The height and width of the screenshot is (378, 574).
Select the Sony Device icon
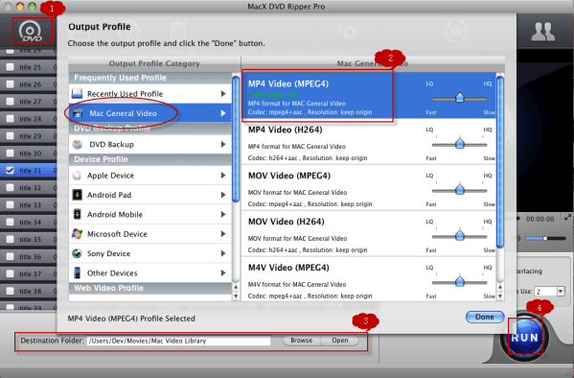click(x=78, y=253)
